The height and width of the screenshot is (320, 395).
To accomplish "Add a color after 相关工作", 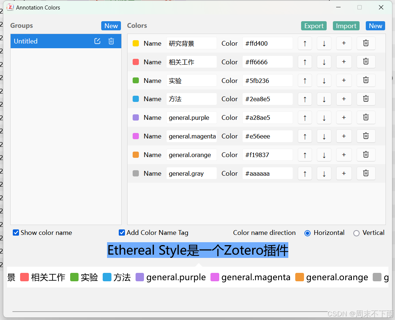I will pyautogui.click(x=344, y=62).
